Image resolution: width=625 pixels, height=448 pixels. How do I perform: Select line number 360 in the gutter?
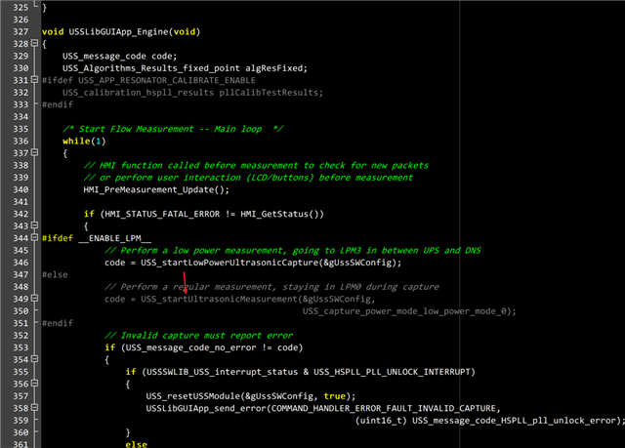pos(21,432)
